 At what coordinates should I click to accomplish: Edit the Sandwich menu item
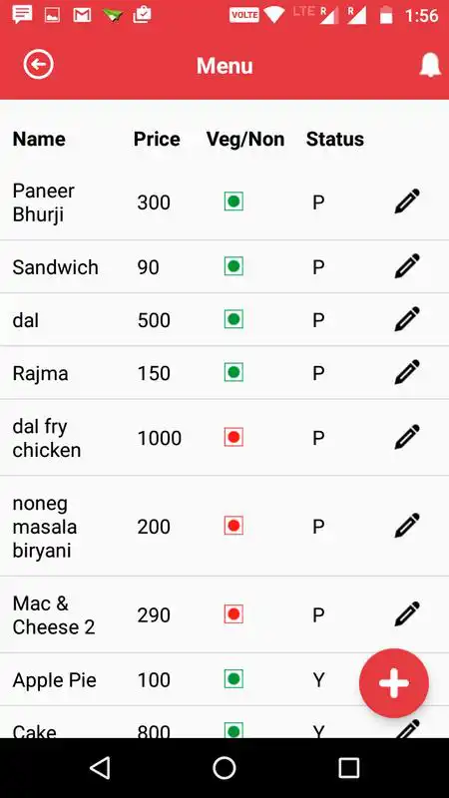(407, 266)
